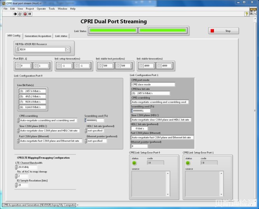The width and height of the screenshot is (259, 209).
Task: Open the context help question mark icon
Action: click(x=247, y=14)
